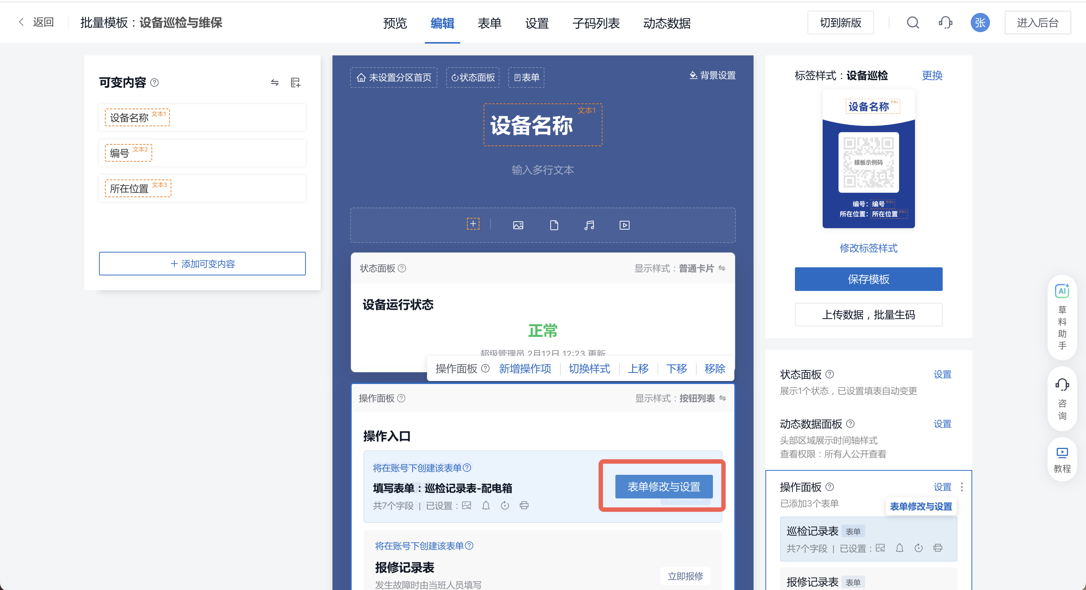Click the 输入多行文本 field
The height and width of the screenshot is (590, 1086).
[x=543, y=170]
